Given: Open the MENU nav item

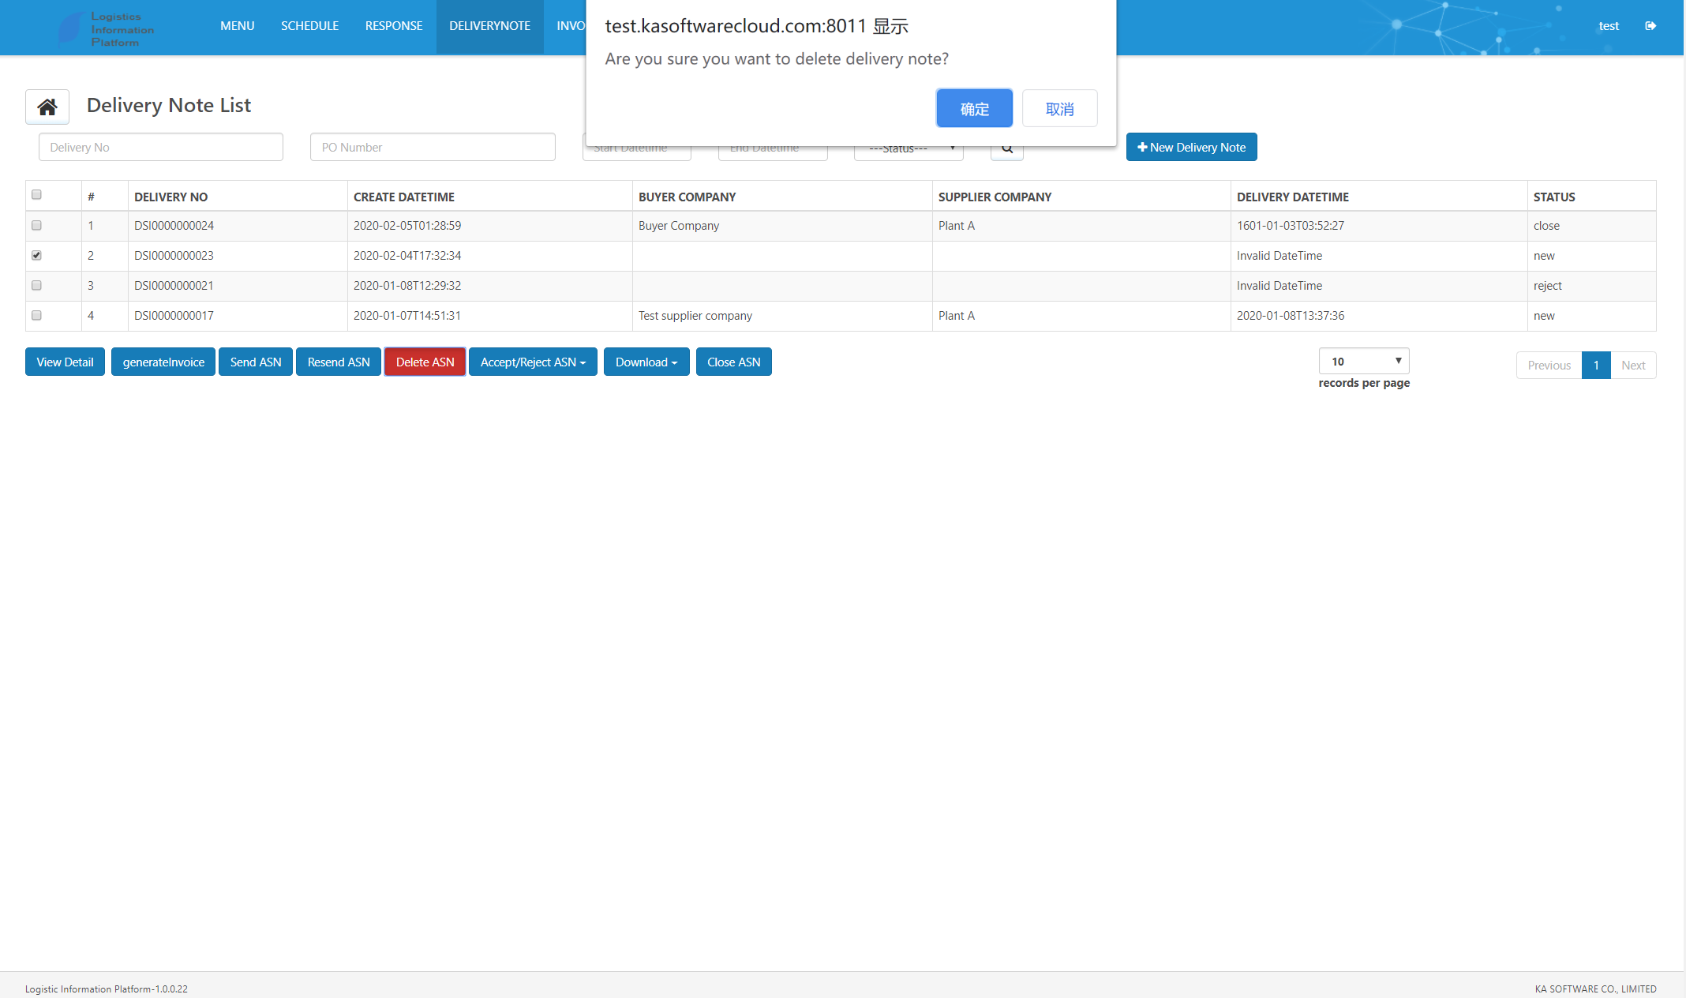Looking at the screenshot, I should tap(237, 26).
